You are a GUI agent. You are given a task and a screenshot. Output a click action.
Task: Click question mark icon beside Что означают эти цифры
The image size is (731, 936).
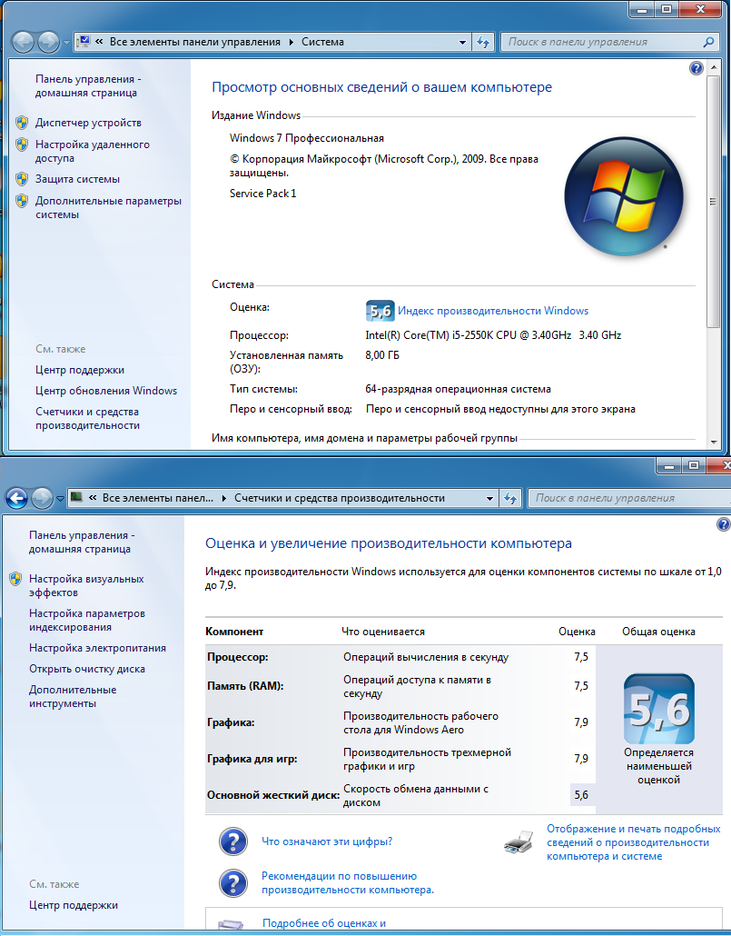(x=233, y=841)
